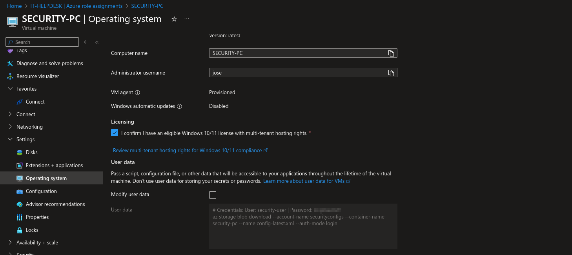Click the Disabled automatic updates value
Viewport: 572px width, 255px height.
[219, 106]
